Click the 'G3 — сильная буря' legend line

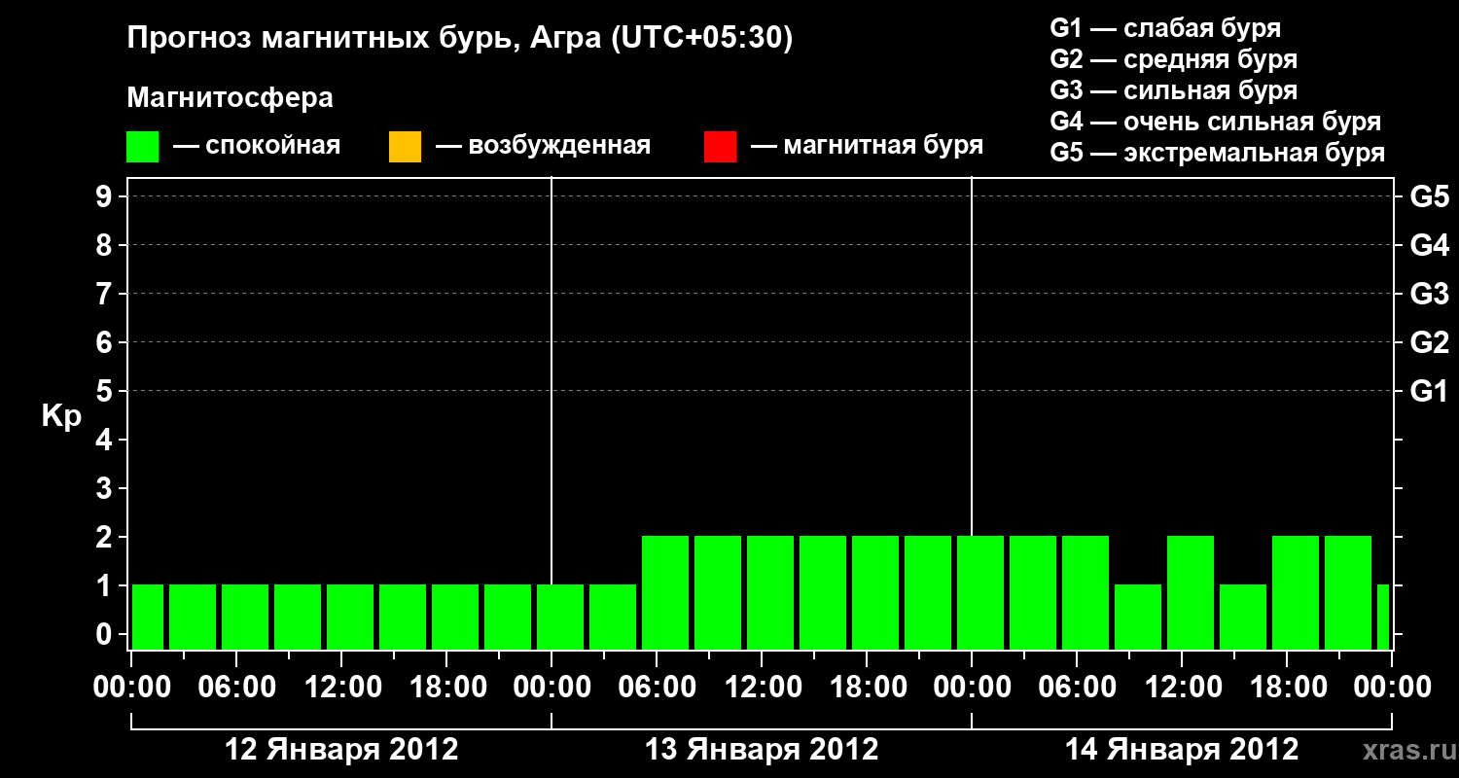click(1174, 90)
